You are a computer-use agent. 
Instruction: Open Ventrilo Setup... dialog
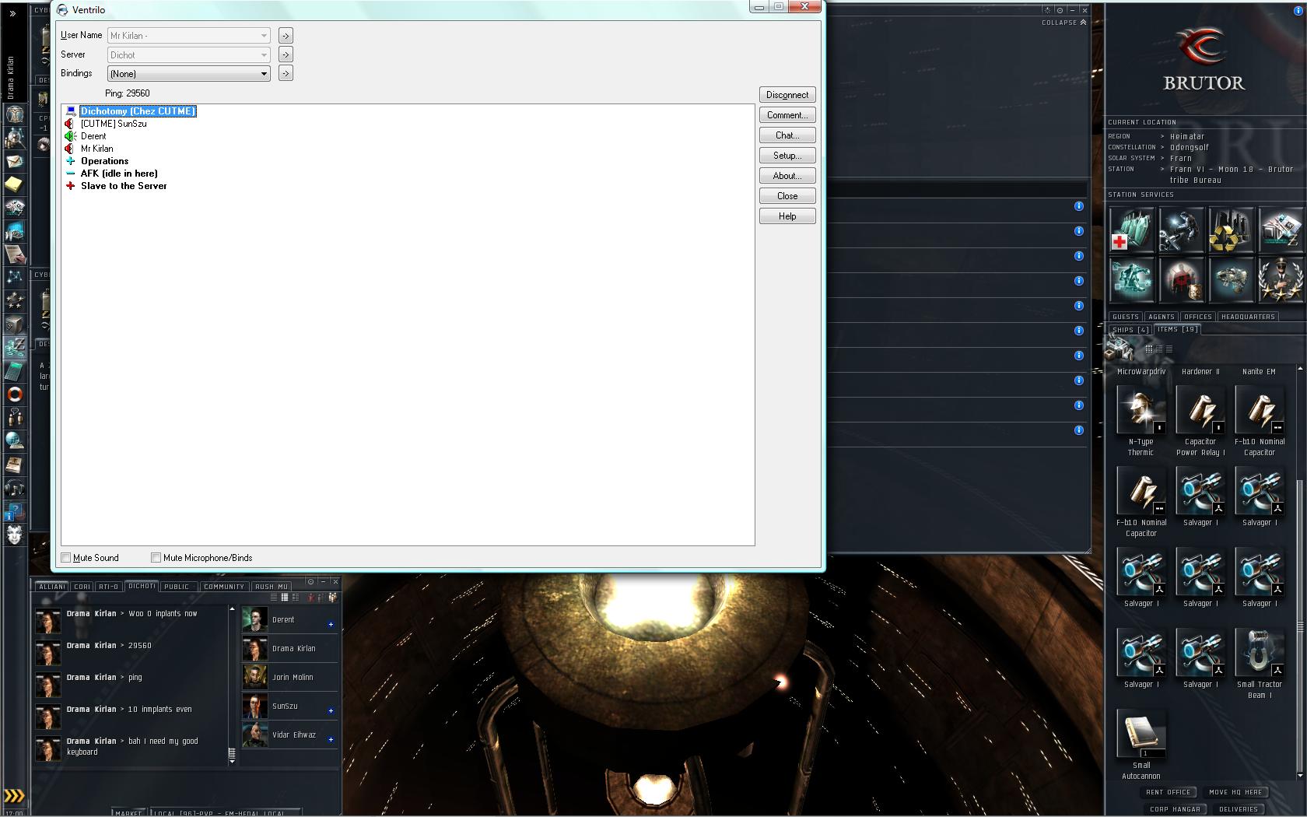click(787, 156)
